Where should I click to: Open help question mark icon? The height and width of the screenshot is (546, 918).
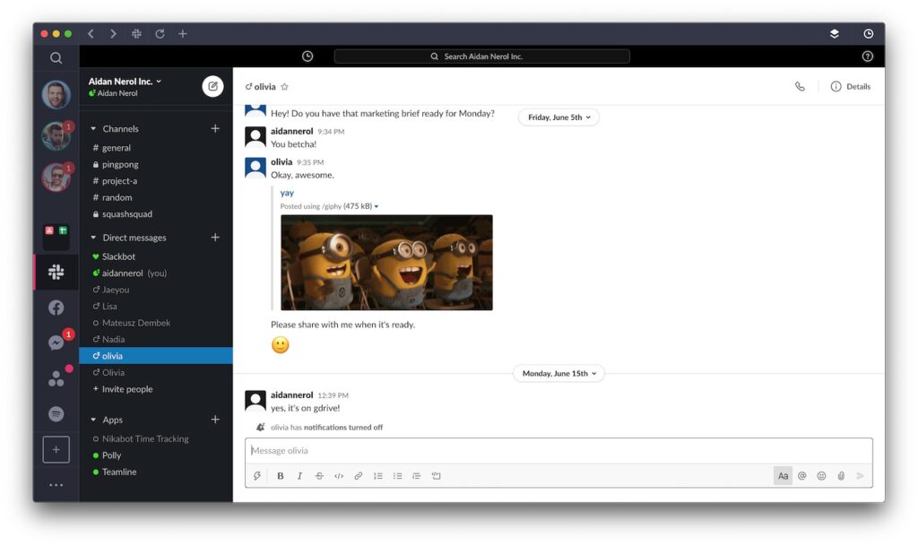868,56
